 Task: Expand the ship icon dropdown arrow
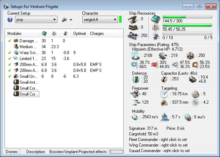[71, 20]
